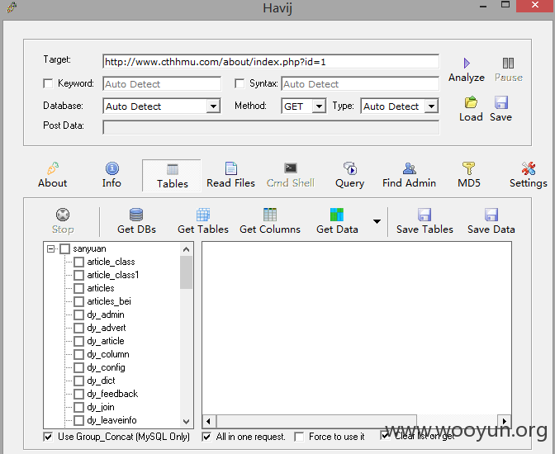Viewport: 555px width, 454px height.
Task: Select the dy_article table row
Action: click(106, 341)
